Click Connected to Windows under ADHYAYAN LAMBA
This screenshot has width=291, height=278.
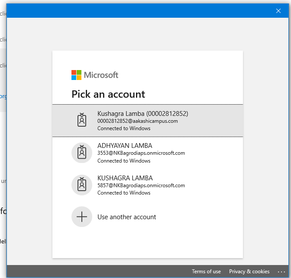click(124, 161)
